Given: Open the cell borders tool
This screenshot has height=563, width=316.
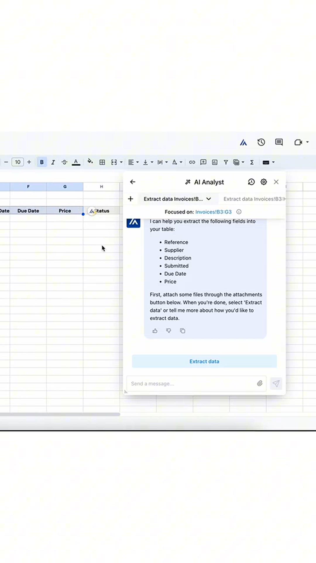Looking at the screenshot, I should [x=102, y=162].
